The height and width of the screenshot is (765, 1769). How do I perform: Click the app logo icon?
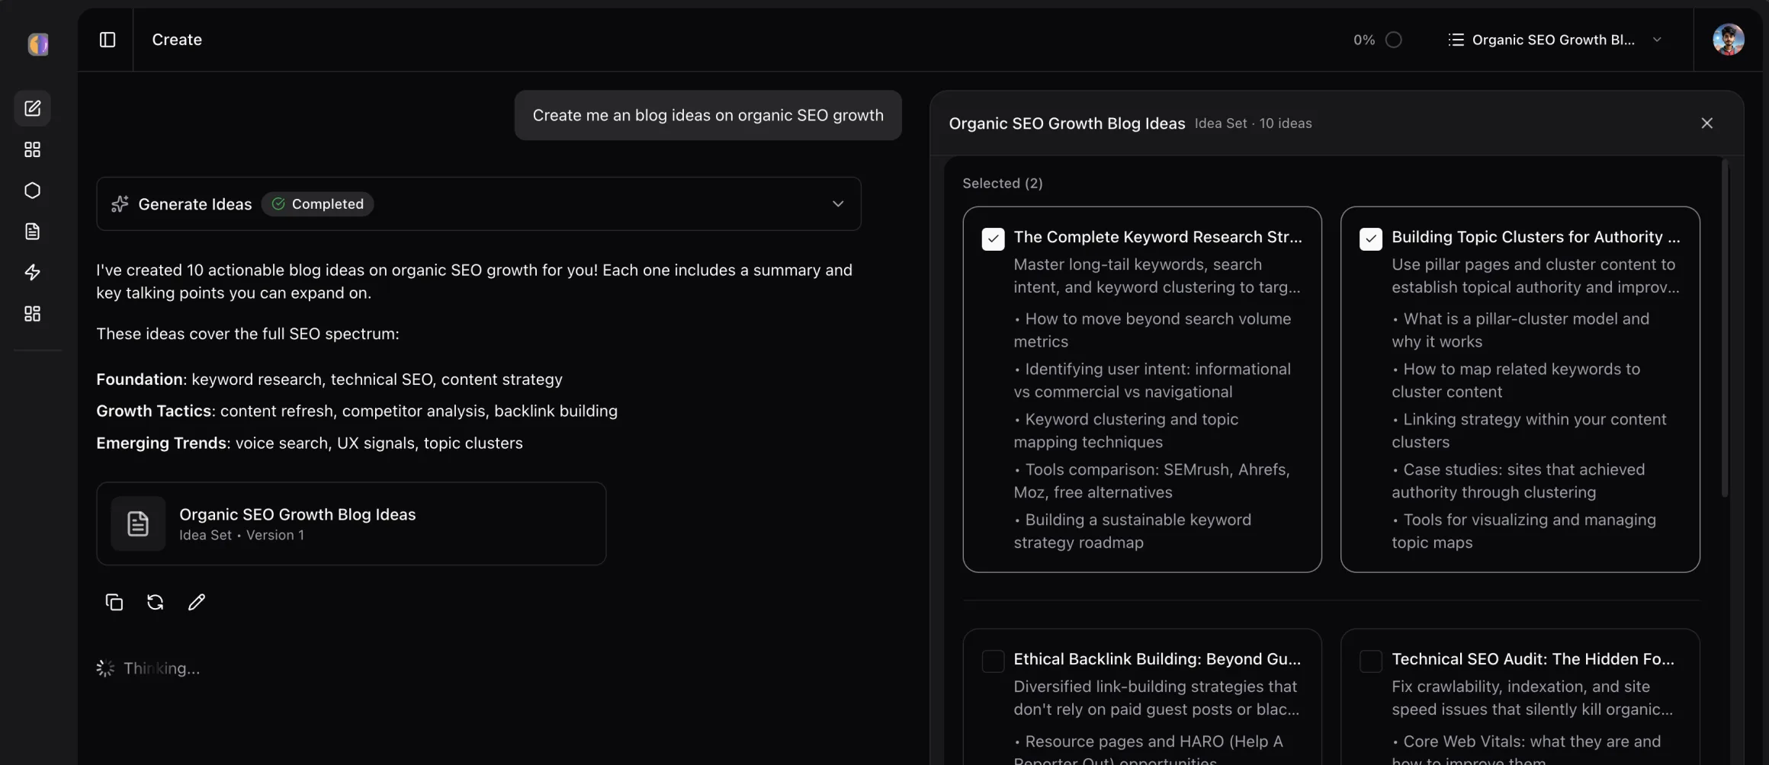click(x=38, y=44)
